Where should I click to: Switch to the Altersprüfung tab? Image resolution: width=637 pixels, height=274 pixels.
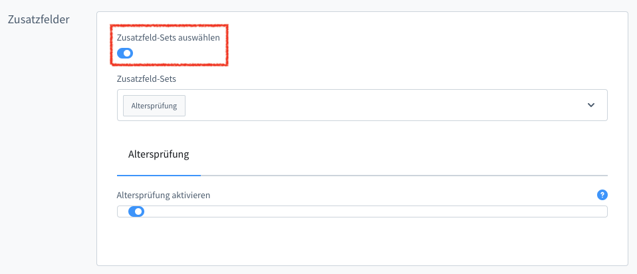[159, 154]
